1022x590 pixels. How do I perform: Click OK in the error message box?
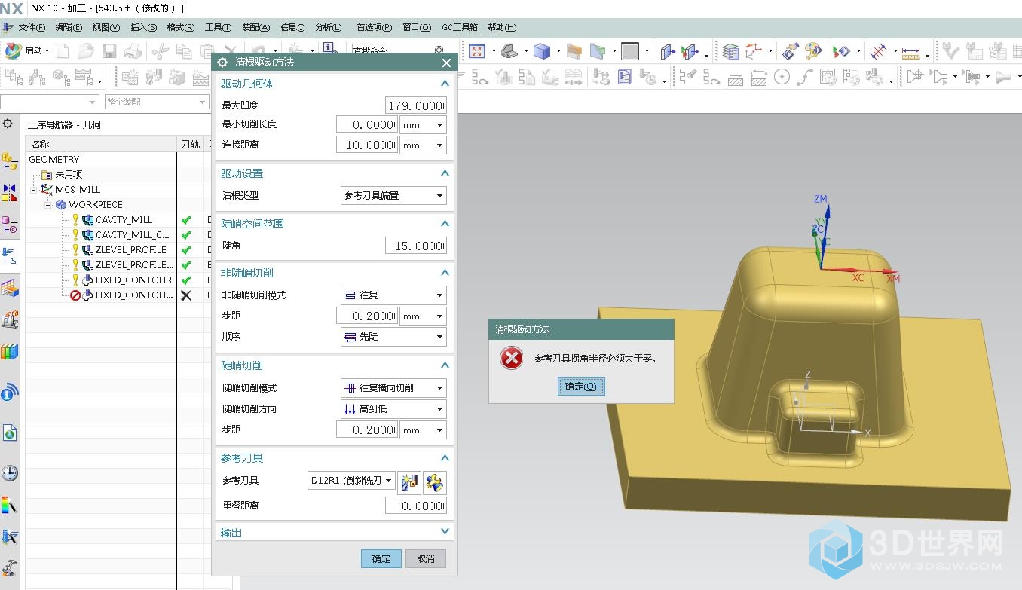click(x=580, y=387)
